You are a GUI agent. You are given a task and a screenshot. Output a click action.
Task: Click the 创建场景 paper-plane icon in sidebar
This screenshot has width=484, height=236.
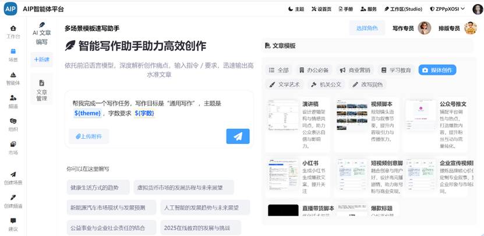tap(13, 174)
